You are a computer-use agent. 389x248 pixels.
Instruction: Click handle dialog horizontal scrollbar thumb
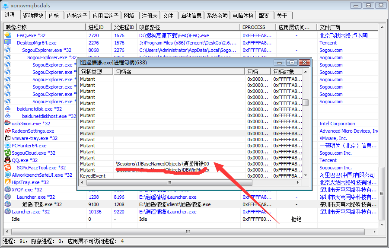coord(169,182)
